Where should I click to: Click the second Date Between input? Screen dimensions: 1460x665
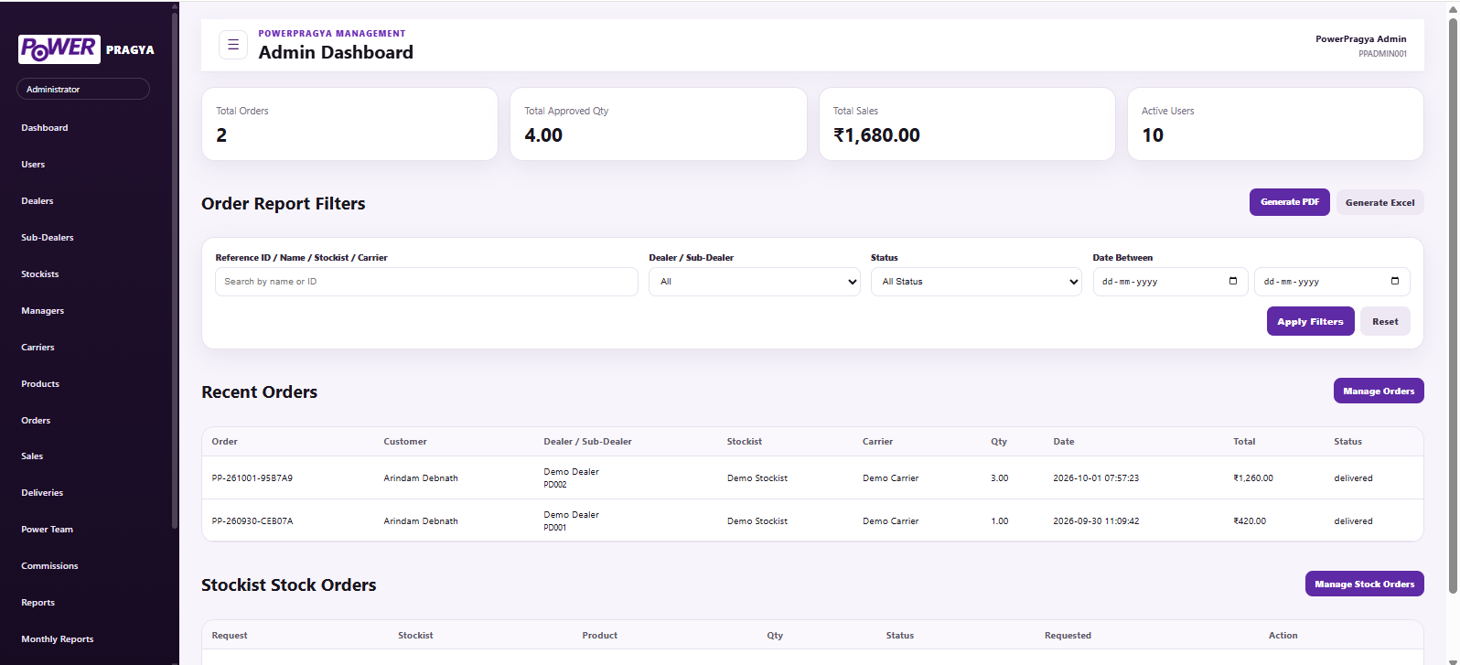[x=1332, y=282]
